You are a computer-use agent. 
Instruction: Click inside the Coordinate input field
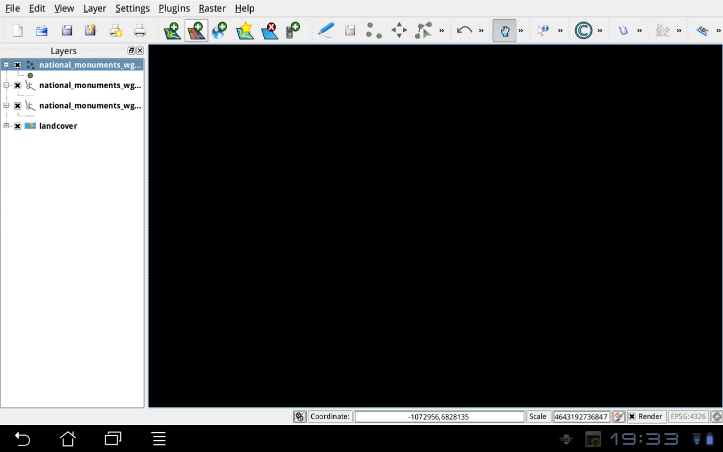tap(439, 416)
